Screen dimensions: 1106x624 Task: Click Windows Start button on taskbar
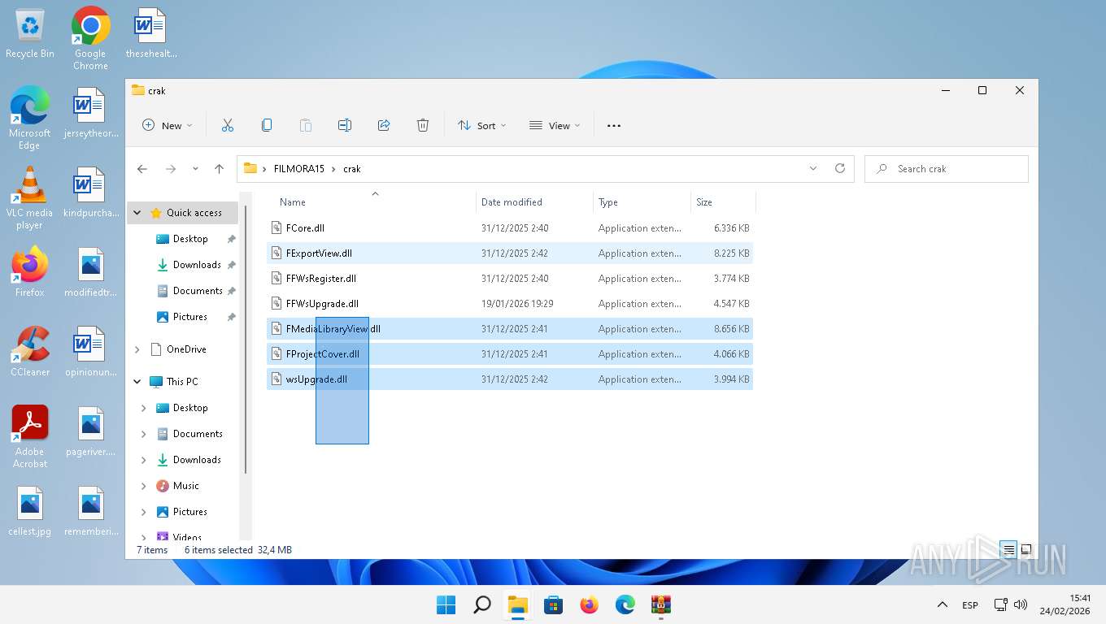[x=446, y=604]
